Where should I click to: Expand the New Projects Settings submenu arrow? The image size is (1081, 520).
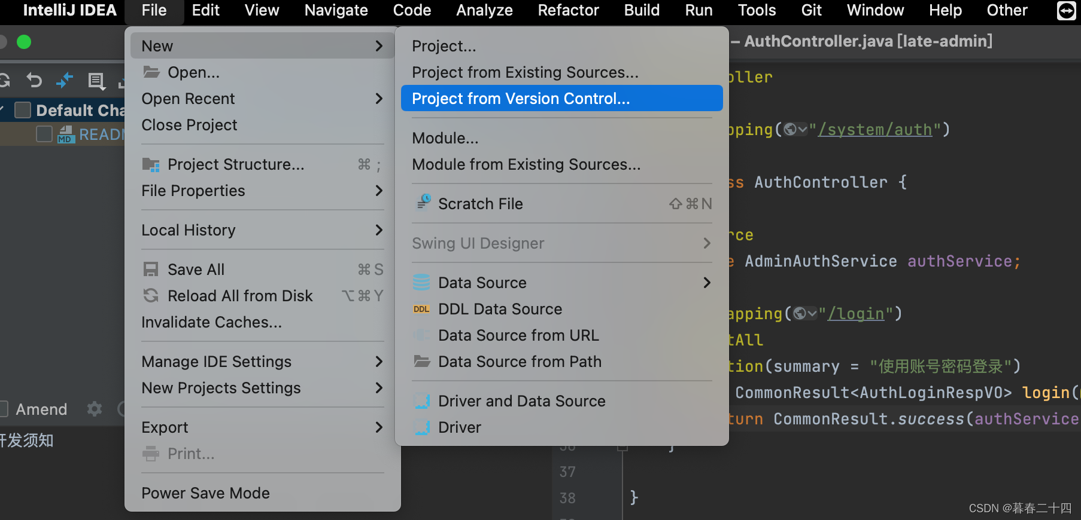pos(378,388)
